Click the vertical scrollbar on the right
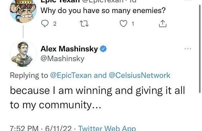The image size is (202, 131). pos(200,49)
